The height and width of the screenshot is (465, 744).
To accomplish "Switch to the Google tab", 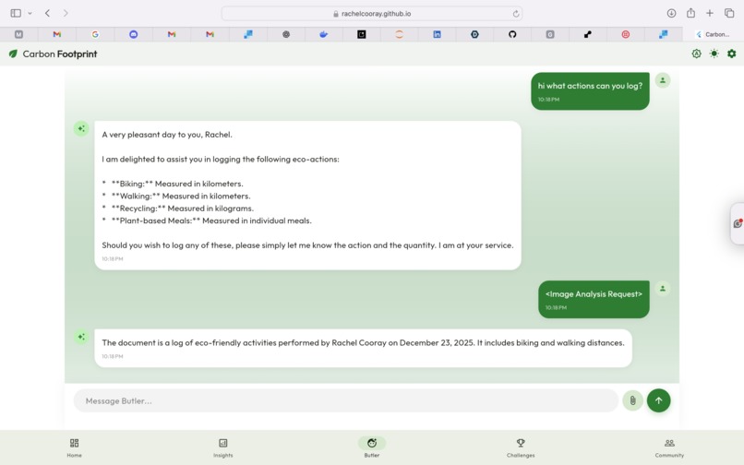I will 95,34.
